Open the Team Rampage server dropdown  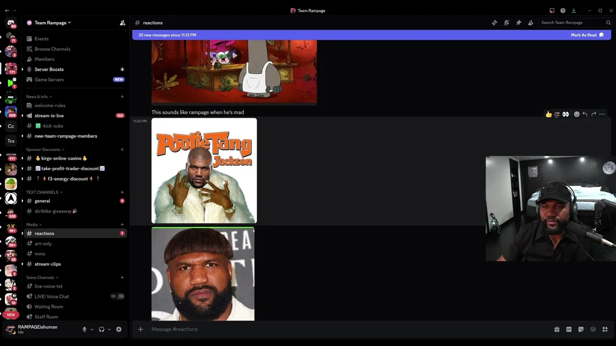[53, 23]
